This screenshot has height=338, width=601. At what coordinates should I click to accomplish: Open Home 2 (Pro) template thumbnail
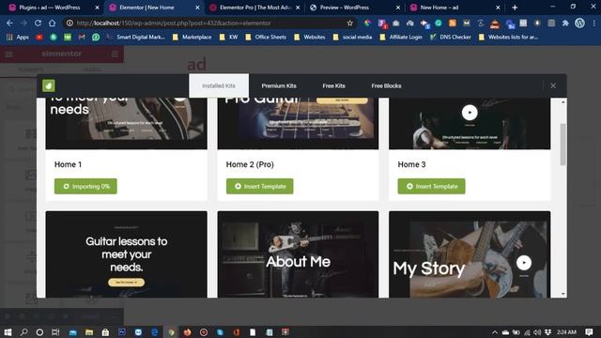298,123
